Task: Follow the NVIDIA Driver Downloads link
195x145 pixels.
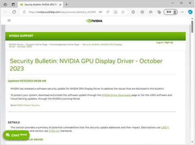Action: 116,95
